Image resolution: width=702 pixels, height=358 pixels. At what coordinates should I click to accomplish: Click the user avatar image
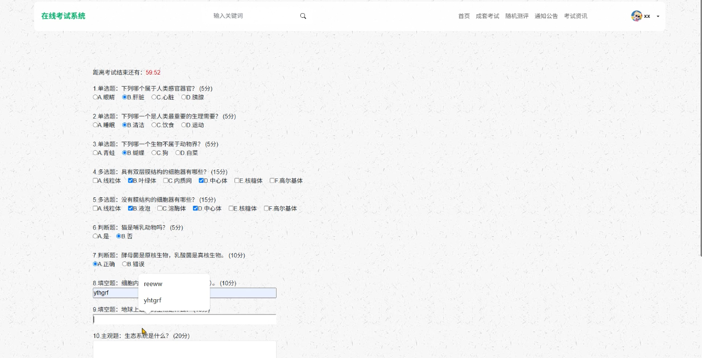[636, 16]
